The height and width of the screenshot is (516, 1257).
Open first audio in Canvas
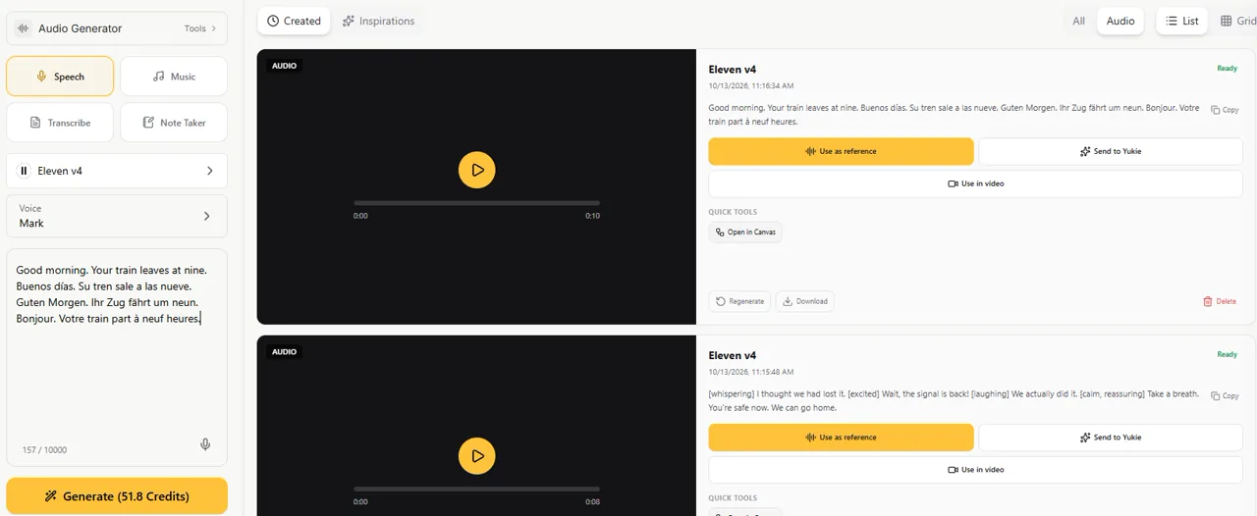(x=745, y=232)
